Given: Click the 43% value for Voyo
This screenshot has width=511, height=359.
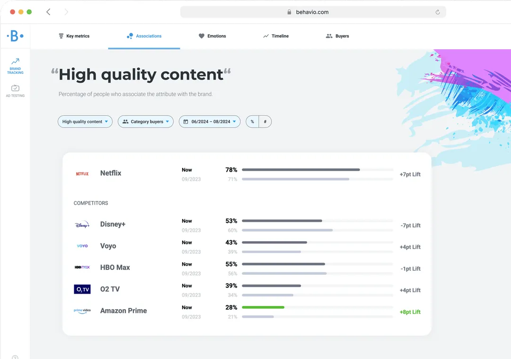Looking at the screenshot, I should pos(231,242).
